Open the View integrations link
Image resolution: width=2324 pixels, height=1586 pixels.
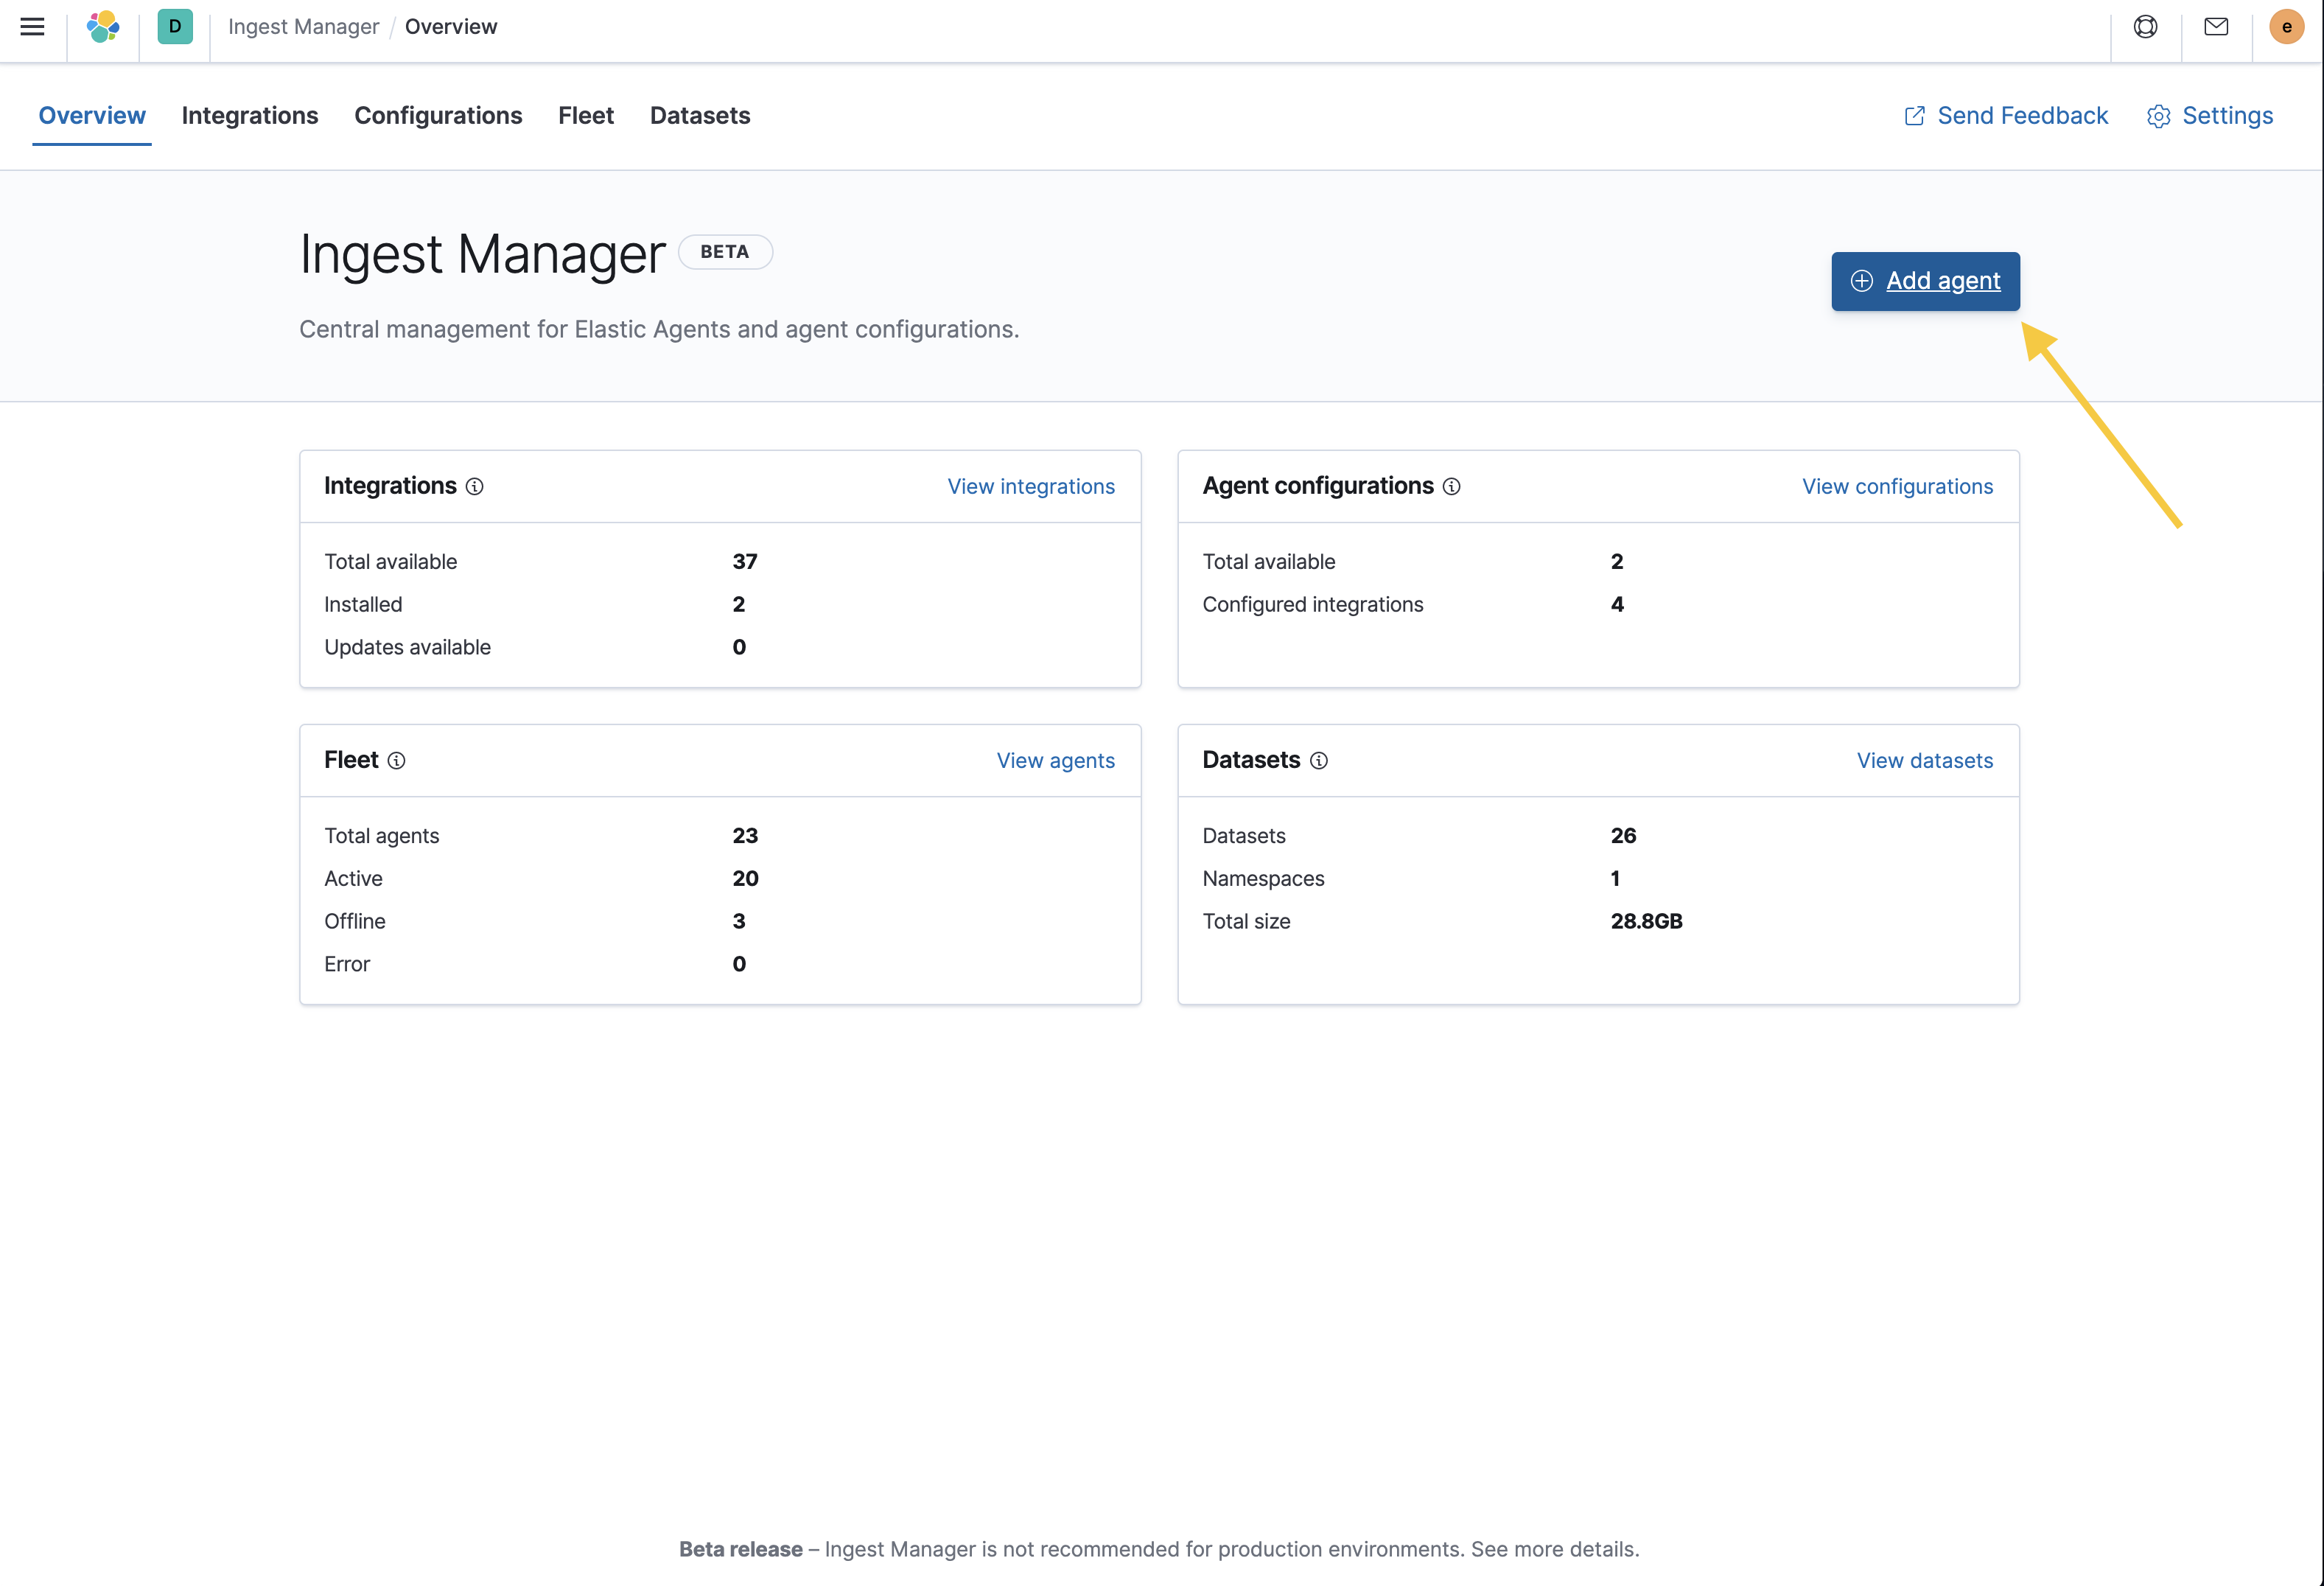[1030, 487]
